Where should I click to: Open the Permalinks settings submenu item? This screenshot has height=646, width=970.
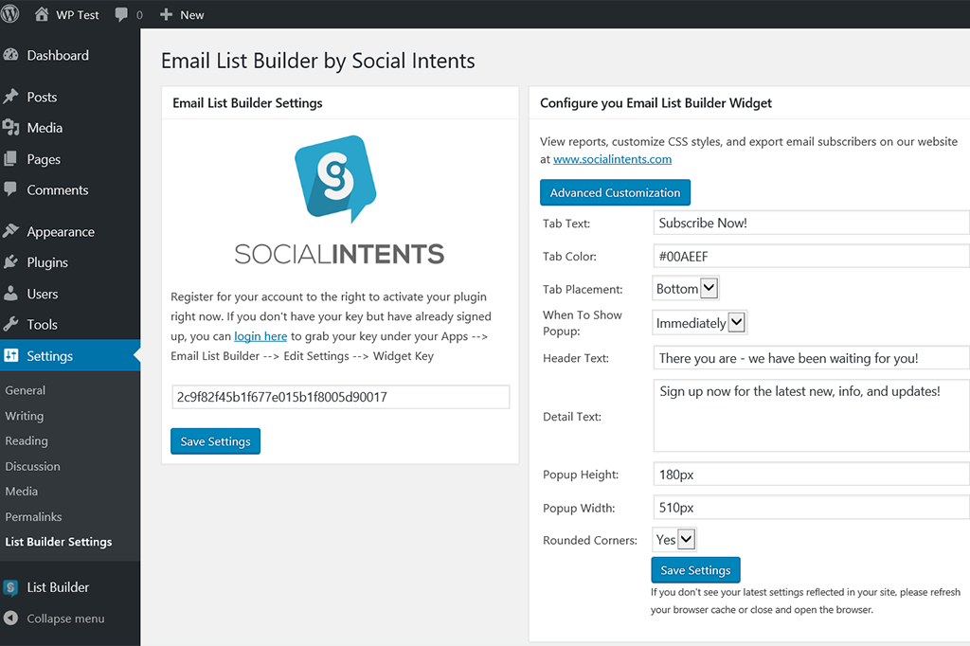click(x=33, y=517)
